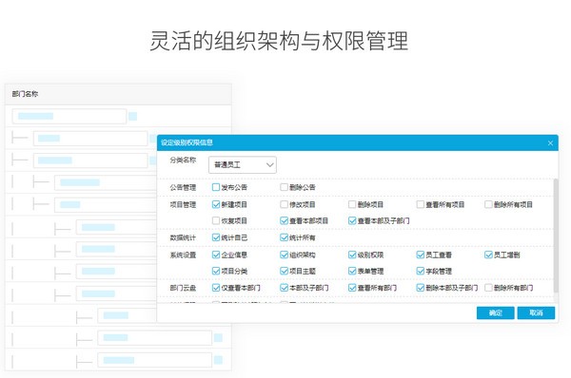The width and height of the screenshot is (571, 378).
Task: Tick the 查看所有项目 checkbox
Action: pos(420,204)
